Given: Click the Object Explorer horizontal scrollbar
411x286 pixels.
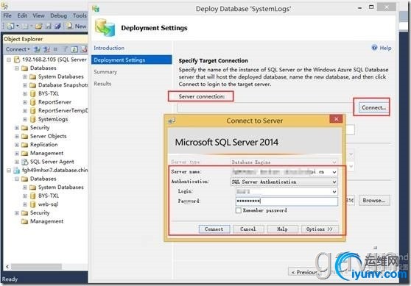Looking at the screenshot, I should tap(36, 267).
